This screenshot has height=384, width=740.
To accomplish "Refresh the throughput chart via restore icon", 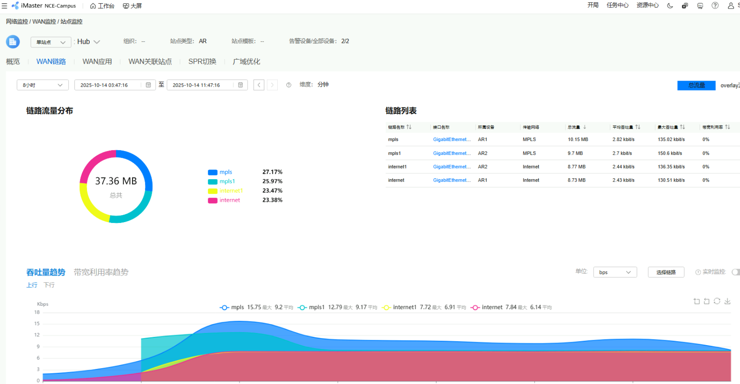I will click(717, 301).
